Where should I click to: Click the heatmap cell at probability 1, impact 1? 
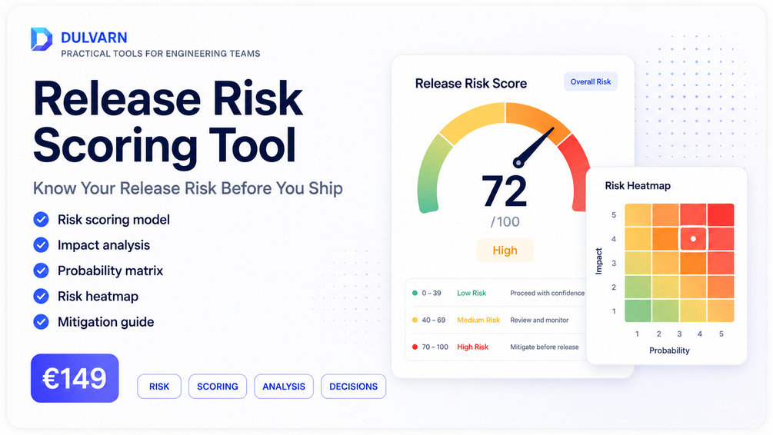coord(638,310)
